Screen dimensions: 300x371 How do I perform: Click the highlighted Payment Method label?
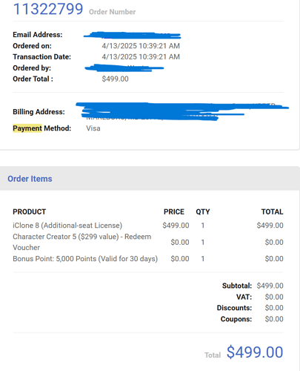click(x=42, y=128)
